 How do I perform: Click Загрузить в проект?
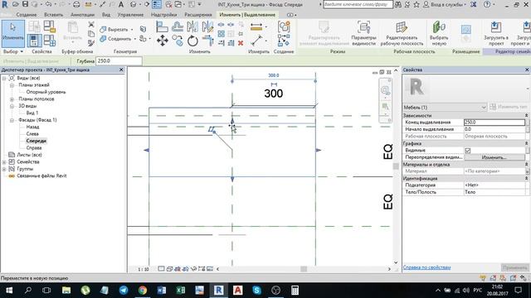tap(496, 33)
